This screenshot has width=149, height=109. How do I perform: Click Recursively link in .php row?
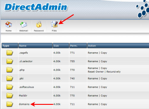pos(113,72)
